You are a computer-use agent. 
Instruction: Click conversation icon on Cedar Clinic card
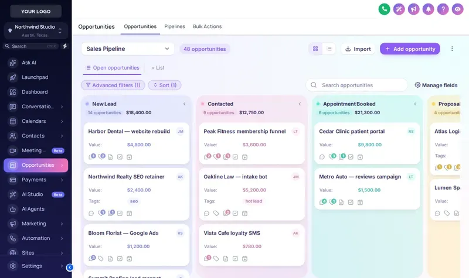[x=322, y=157]
